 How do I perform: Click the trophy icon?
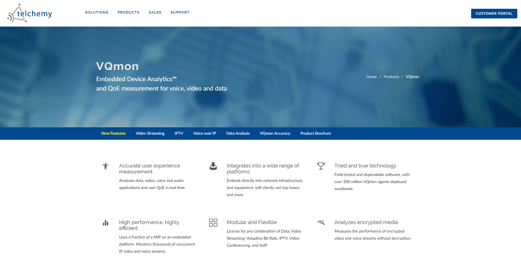321,166
